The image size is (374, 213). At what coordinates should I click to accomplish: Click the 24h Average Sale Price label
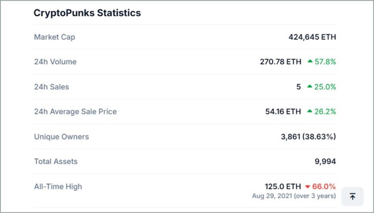pos(75,111)
